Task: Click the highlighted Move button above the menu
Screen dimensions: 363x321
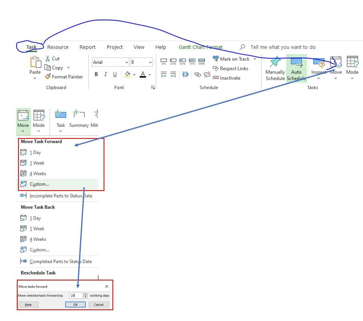Action: (x=23, y=122)
